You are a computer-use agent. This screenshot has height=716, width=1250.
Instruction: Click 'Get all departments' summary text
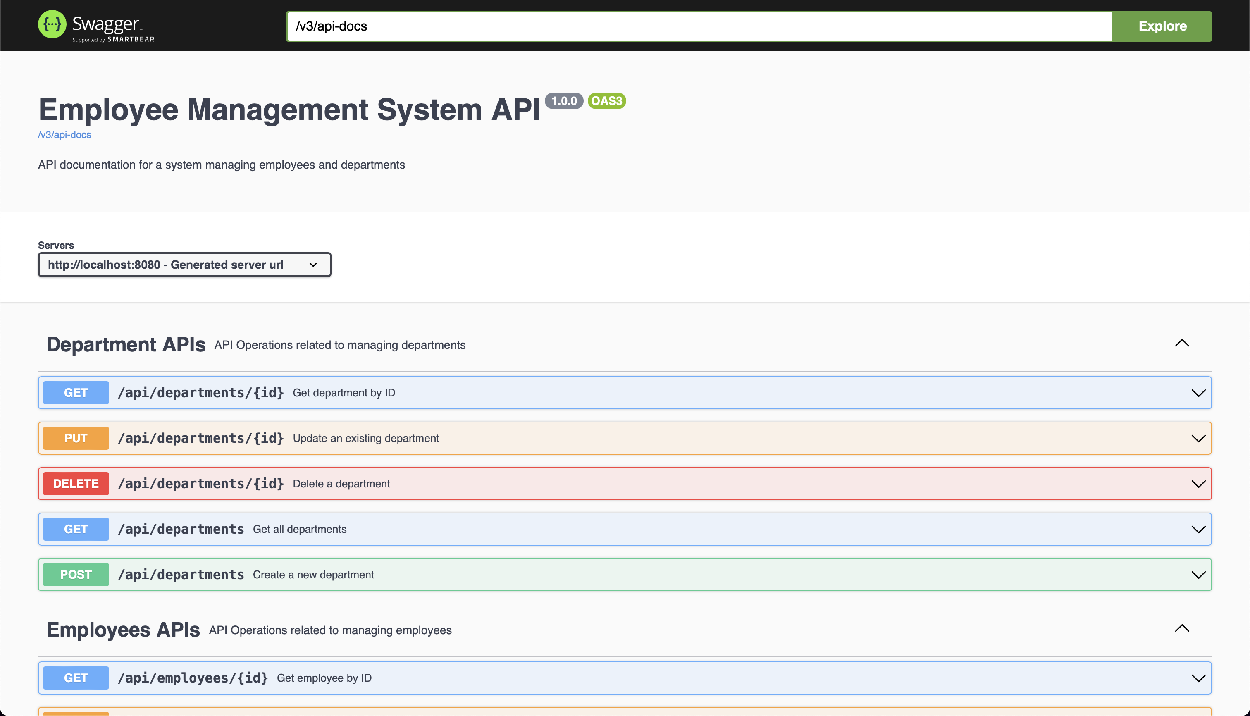pos(299,529)
